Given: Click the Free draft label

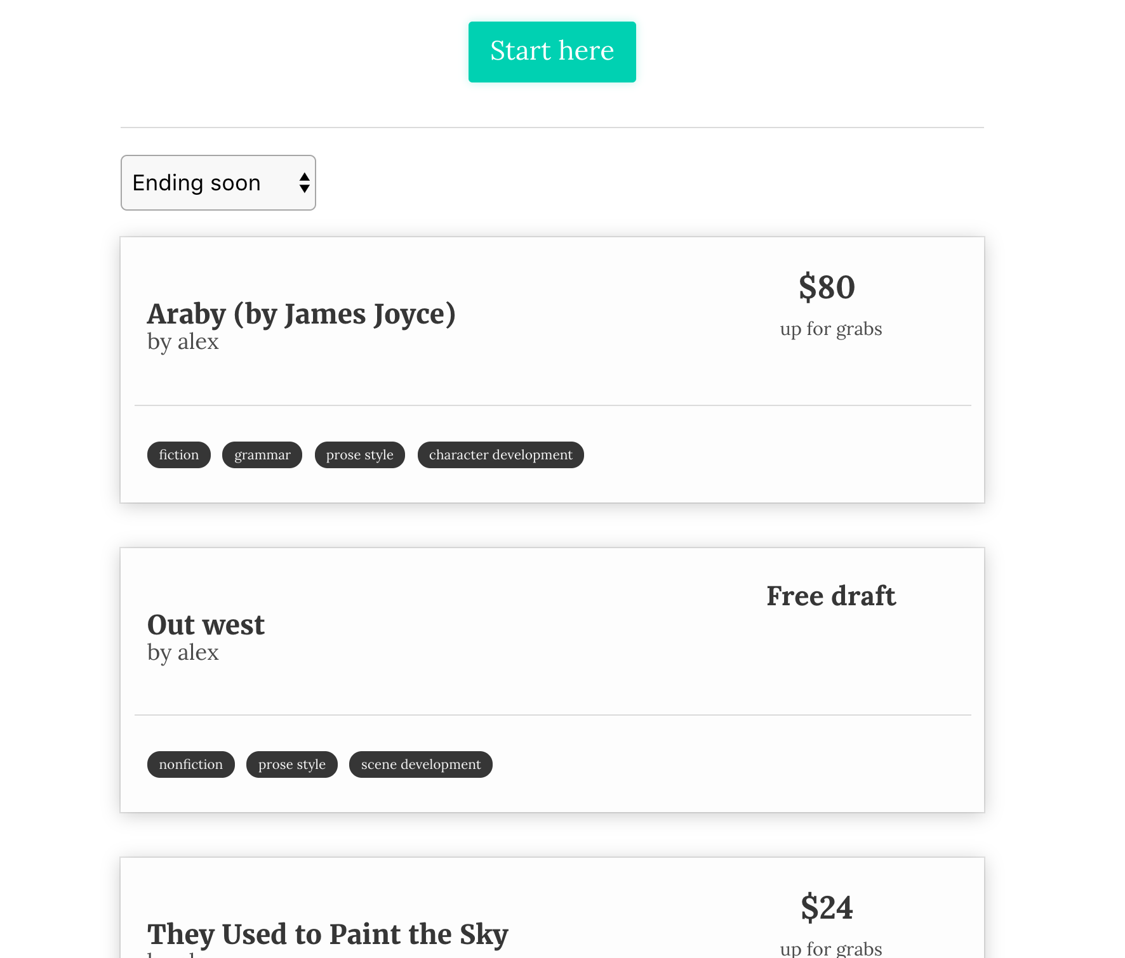Looking at the screenshot, I should pyautogui.click(x=830, y=596).
